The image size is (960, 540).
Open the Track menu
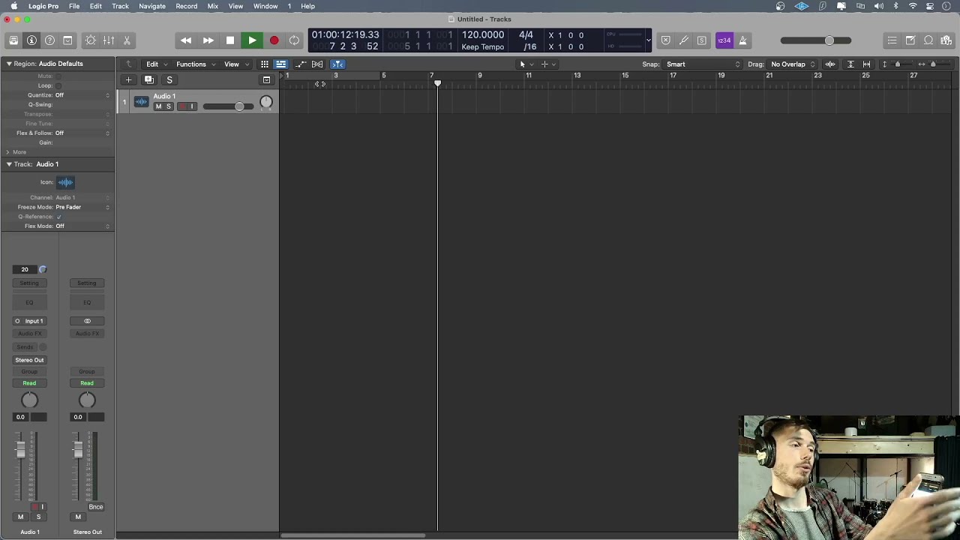[120, 6]
